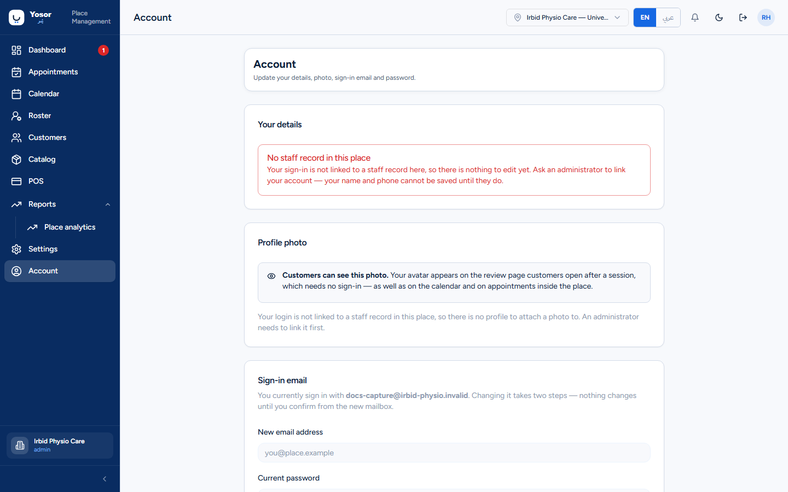Open notifications via the bell icon

coord(695,17)
